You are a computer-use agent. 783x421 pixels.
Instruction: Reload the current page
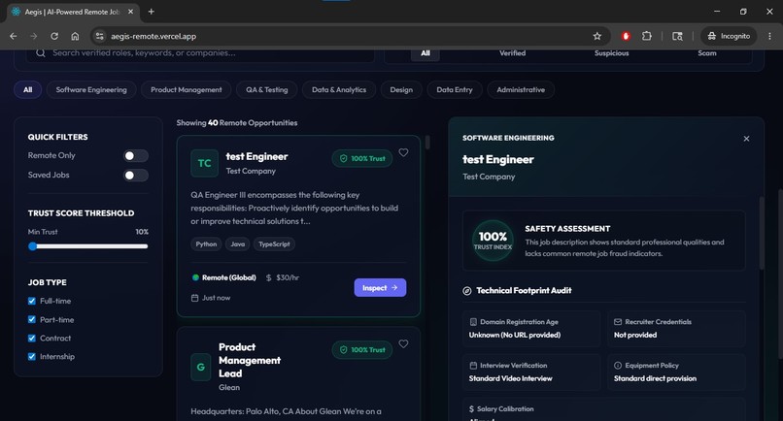tap(54, 36)
